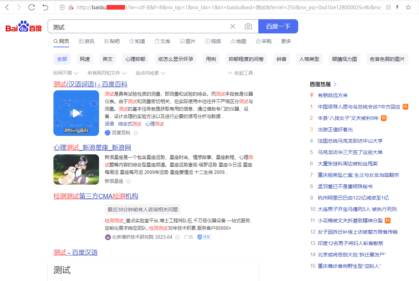Play the 测试 Baidu Baike video

pos(76,113)
